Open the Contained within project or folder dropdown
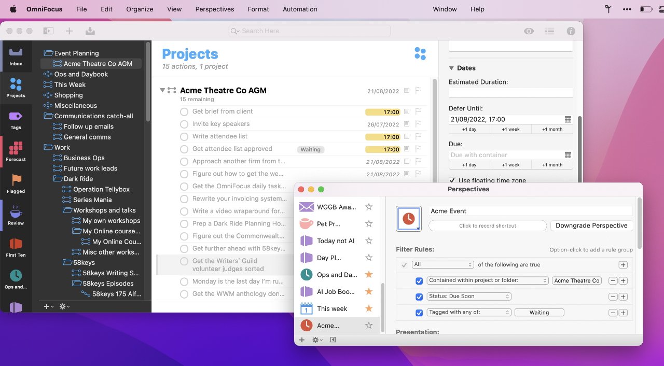664x366 pixels. (488, 280)
